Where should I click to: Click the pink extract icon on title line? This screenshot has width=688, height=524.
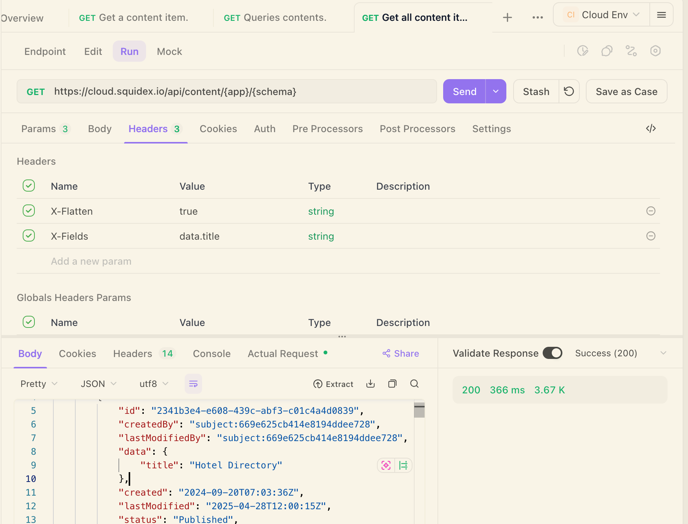point(386,465)
